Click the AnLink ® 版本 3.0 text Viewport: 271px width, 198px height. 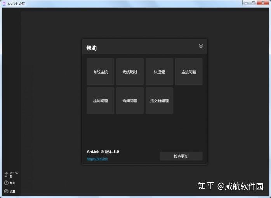pyautogui.click(x=103, y=152)
